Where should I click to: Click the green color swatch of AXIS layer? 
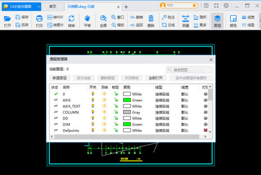pos(127,100)
